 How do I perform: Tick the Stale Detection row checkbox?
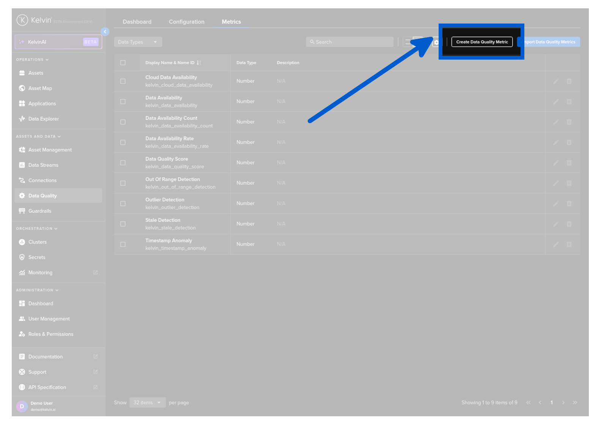pos(123,224)
